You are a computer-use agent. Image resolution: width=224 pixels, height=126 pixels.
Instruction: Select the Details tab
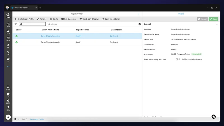(181, 14)
